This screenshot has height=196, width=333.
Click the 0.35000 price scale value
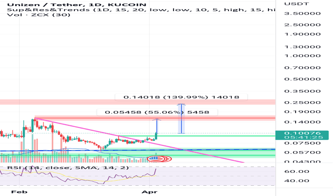(x=302, y=91)
